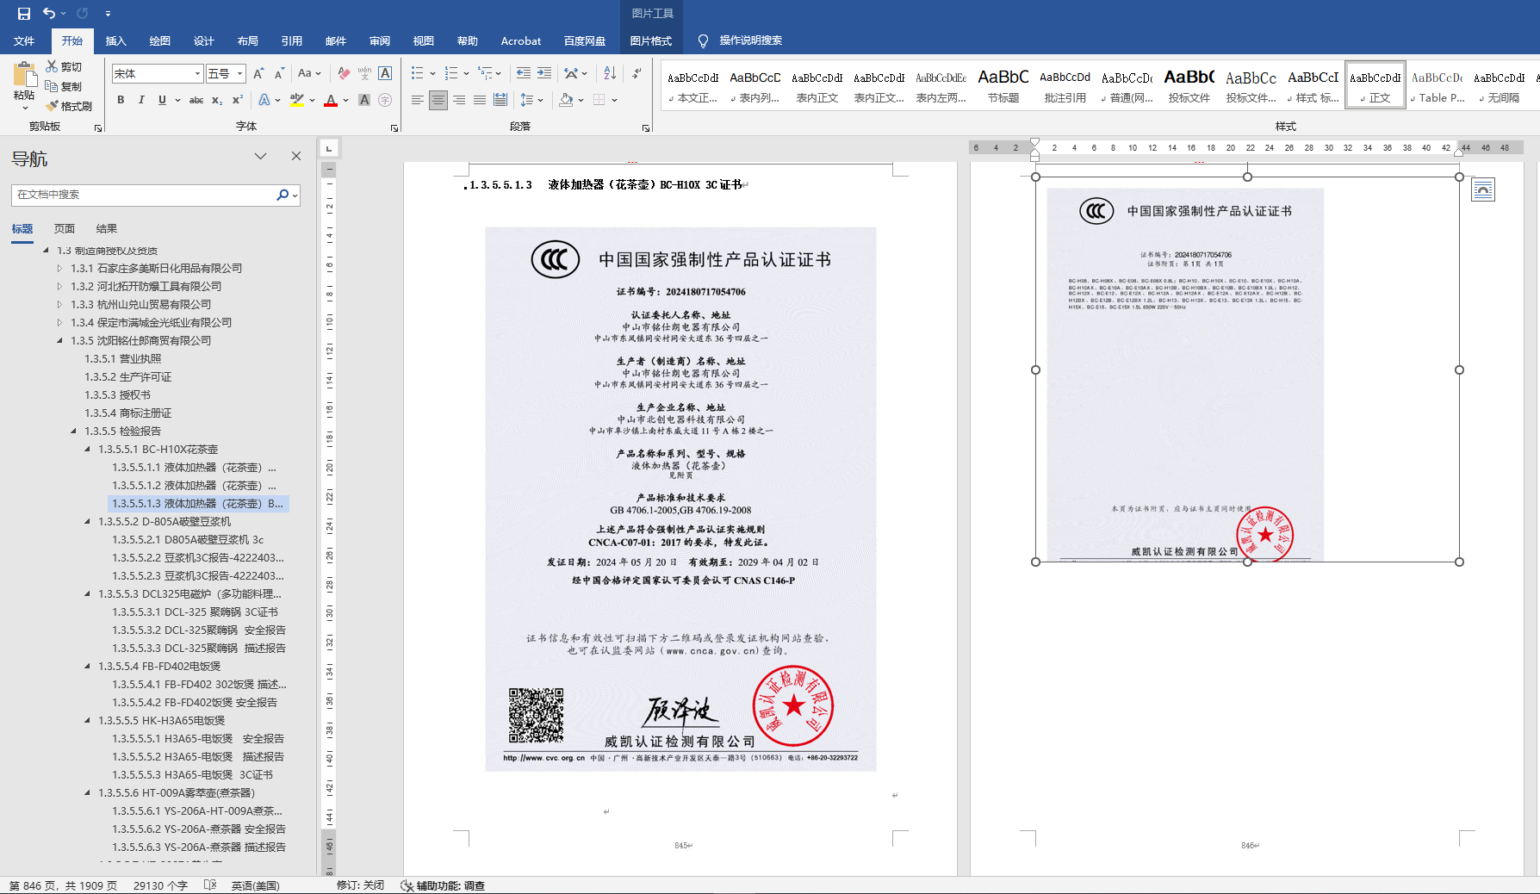Copy the selection with 复制

tap(65, 86)
